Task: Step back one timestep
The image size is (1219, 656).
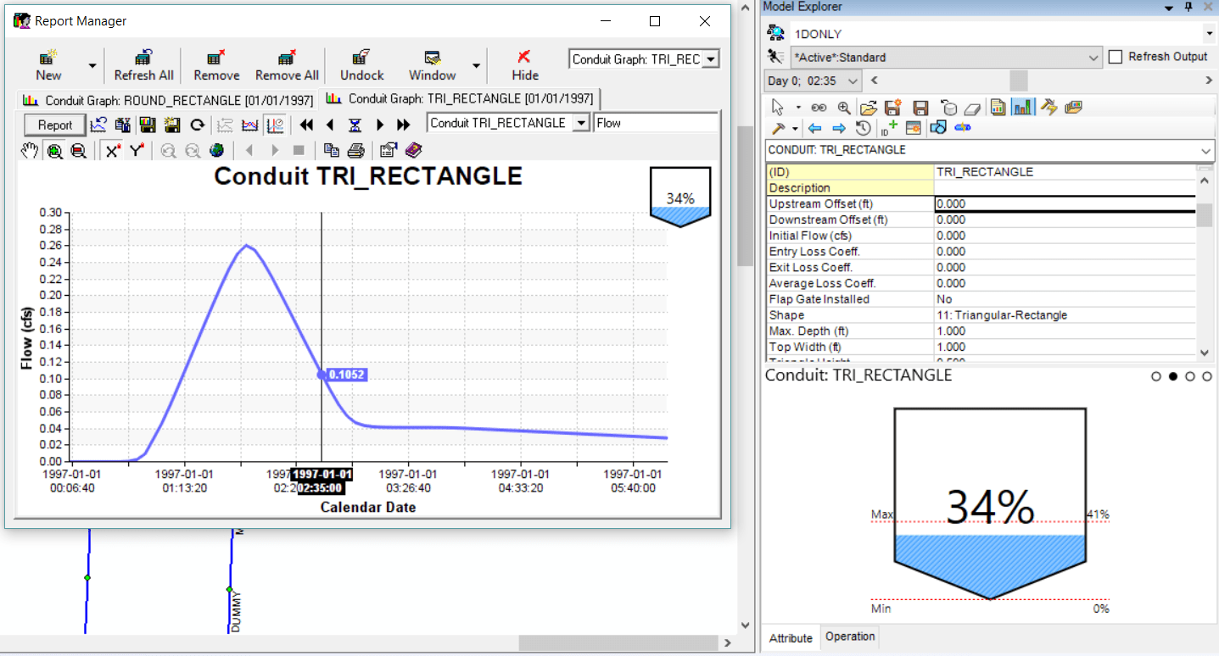Action: (330, 125)
